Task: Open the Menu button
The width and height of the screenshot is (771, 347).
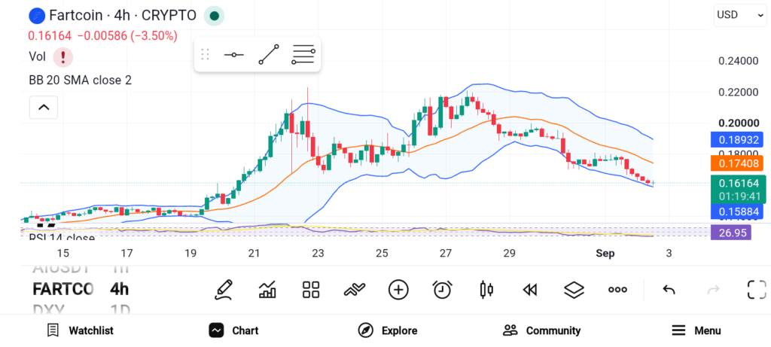Action: coord(696,330)
